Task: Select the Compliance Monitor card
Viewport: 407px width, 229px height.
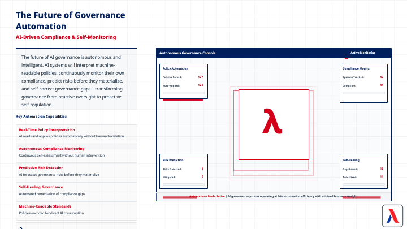Action: coord(363,81)
